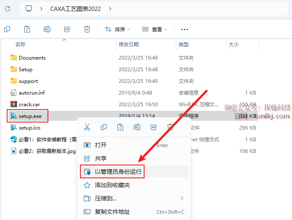Click the autorun.inf file icon
The width and height of the screenshot is (292, 220).
click(x=14, y=92)
